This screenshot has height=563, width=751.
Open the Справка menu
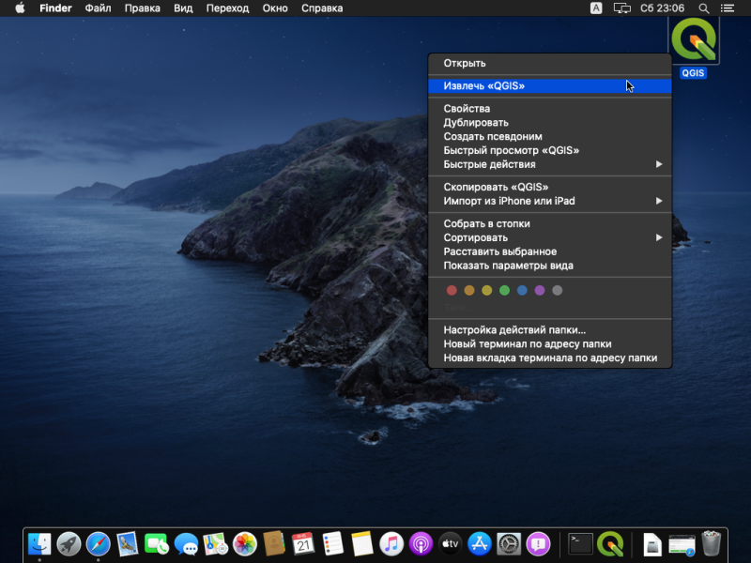[x=322, y=8]
